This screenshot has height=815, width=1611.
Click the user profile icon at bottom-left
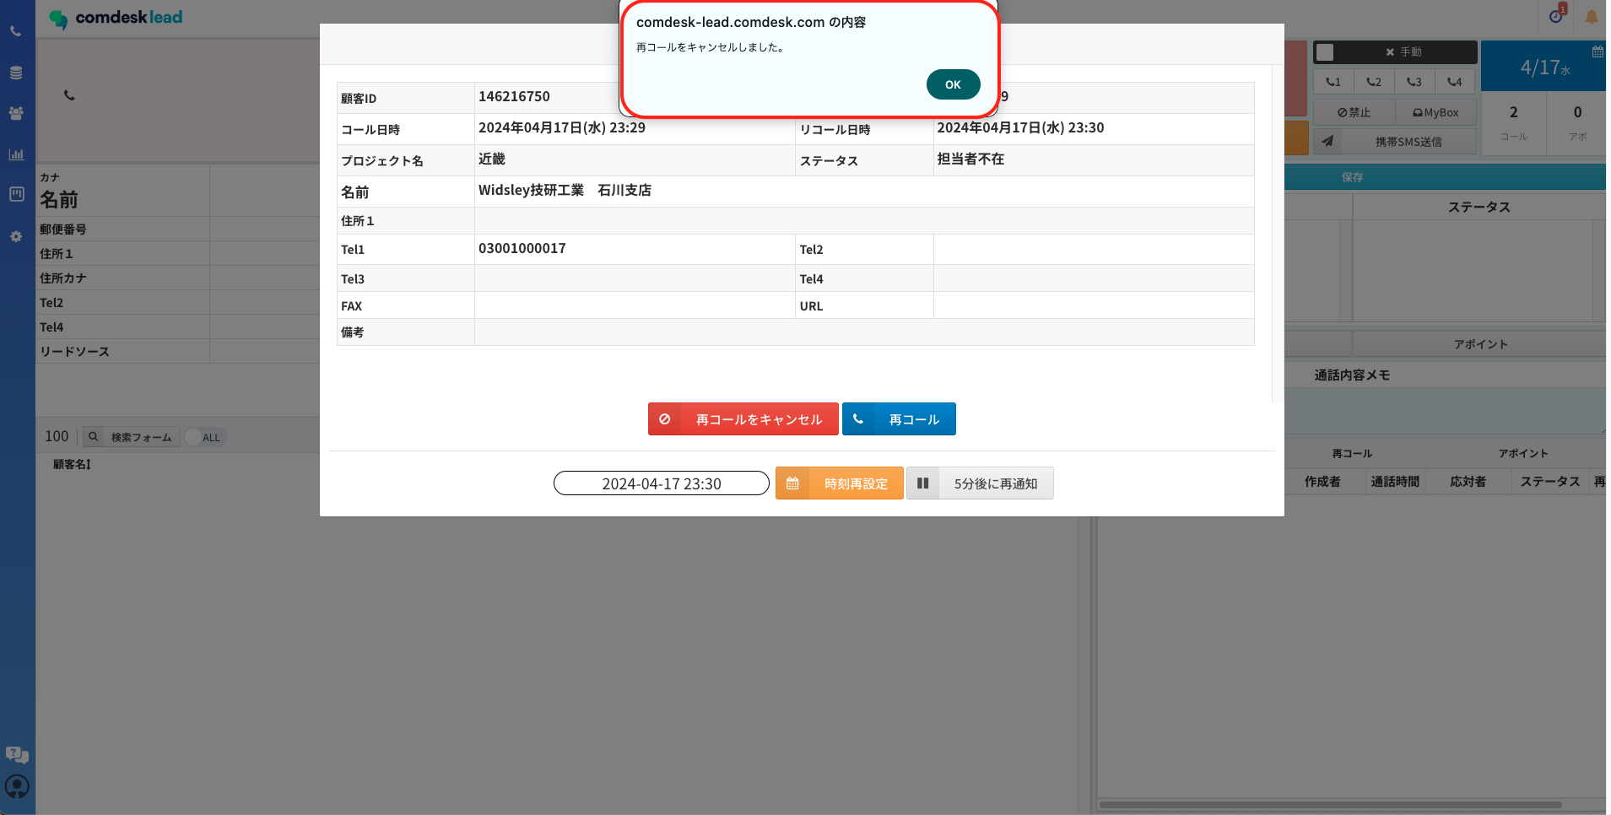coord(17,786)
